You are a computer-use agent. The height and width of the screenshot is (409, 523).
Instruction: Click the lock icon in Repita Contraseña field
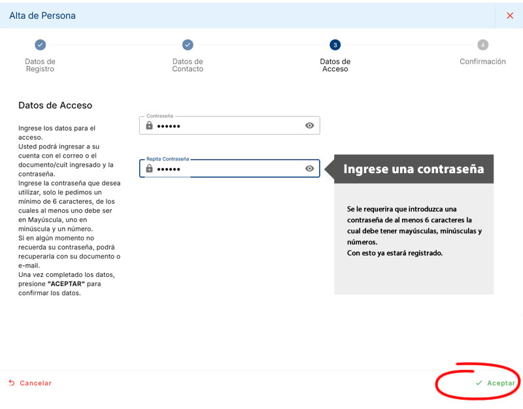pyautogui.click(x=149, y=169)
